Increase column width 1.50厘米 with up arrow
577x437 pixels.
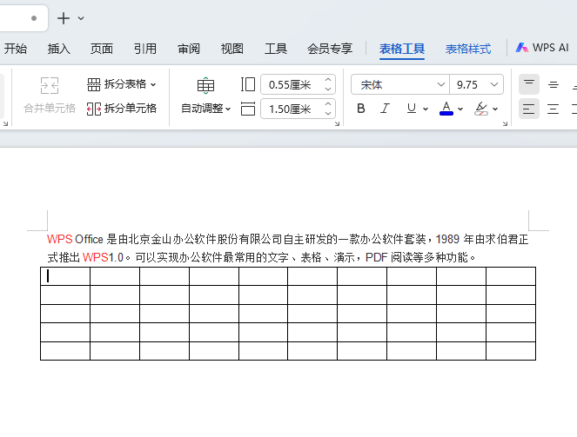coord(328,104)
